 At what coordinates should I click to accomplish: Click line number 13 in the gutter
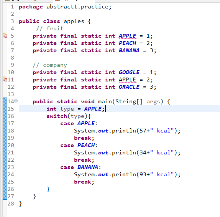[11, 94]
